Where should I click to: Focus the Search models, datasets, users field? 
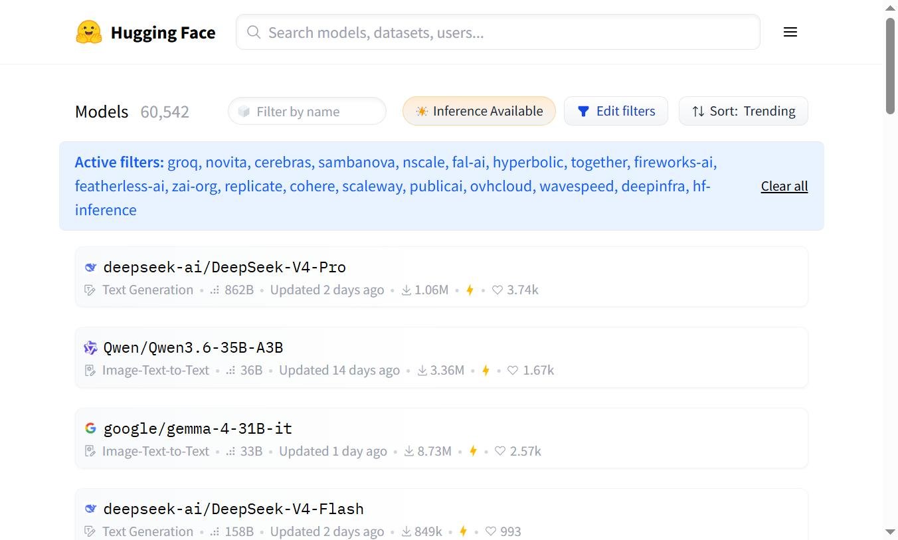point(498,32)
